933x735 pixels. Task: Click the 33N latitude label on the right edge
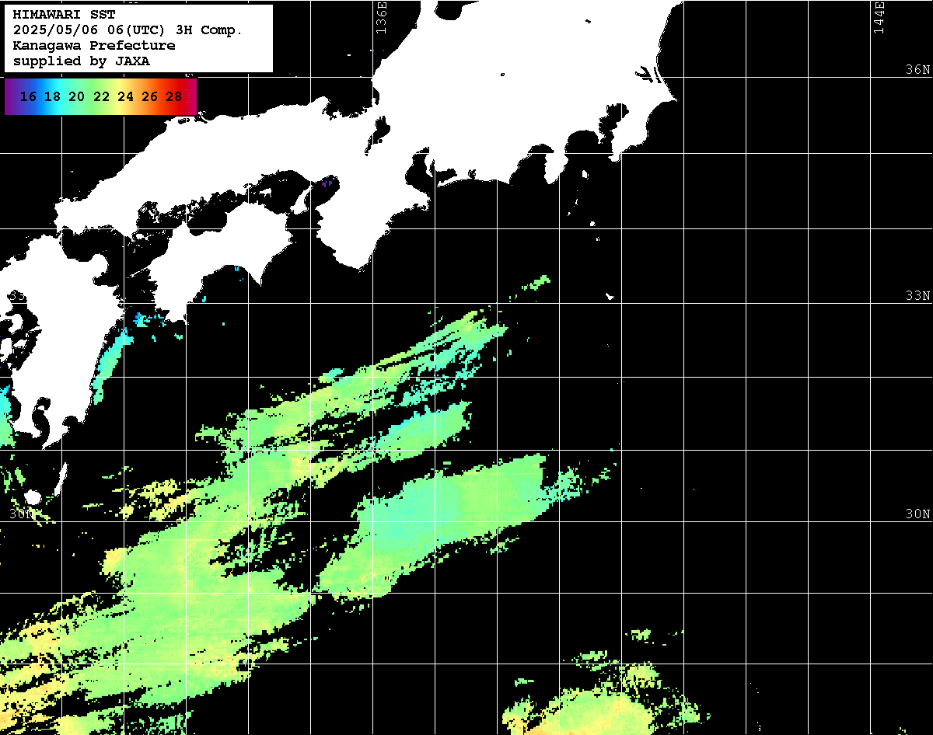(918, 296)
